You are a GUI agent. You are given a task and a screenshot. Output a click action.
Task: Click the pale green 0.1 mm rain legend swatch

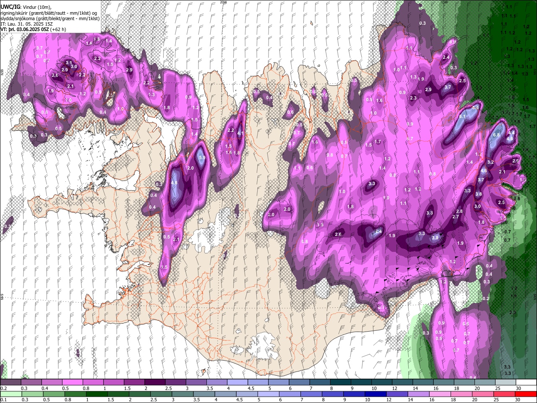[x=11, y=394]
